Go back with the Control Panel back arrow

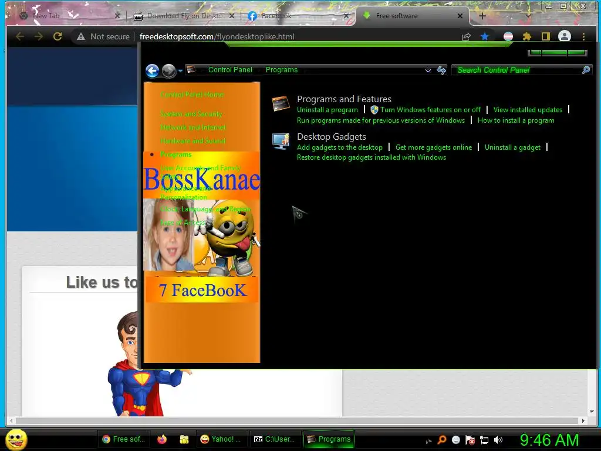[152, 70]
